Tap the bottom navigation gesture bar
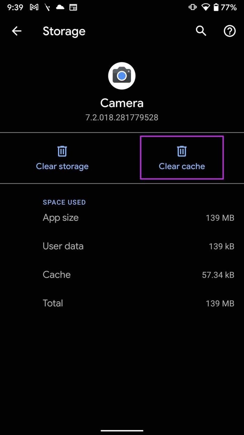Screen dimensions: 244x435 [122, 430]
